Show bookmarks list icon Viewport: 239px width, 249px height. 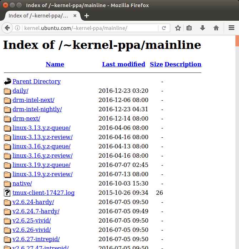point(189,28)
